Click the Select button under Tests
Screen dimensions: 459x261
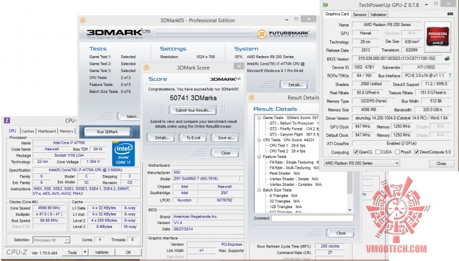tap(130, 116)
